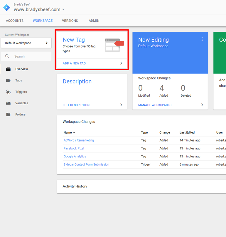Open the Now Editing three-dot menu
Image resolution: width=226 pixels, height=237 pixels.
pos(202,39)
